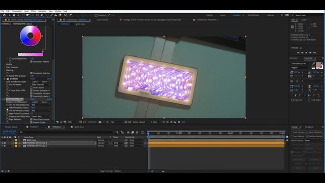Play the preview with the play button

[x=306, y=53]
